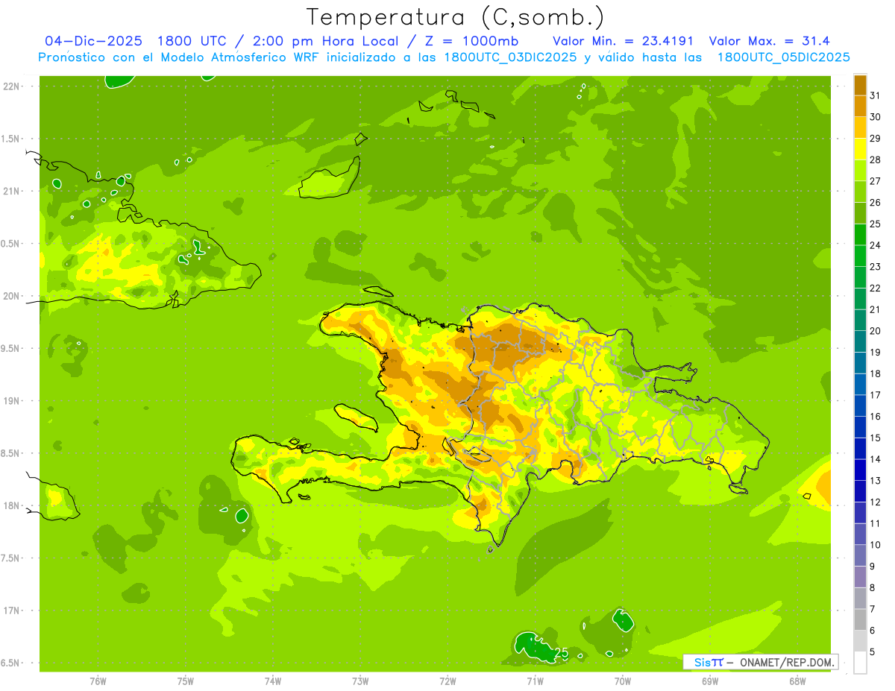Image resolution: width=895 pixels, height=691 pixels.
Task: Click the "8.5N" latitude axis label
Action: tap(10, 453)
